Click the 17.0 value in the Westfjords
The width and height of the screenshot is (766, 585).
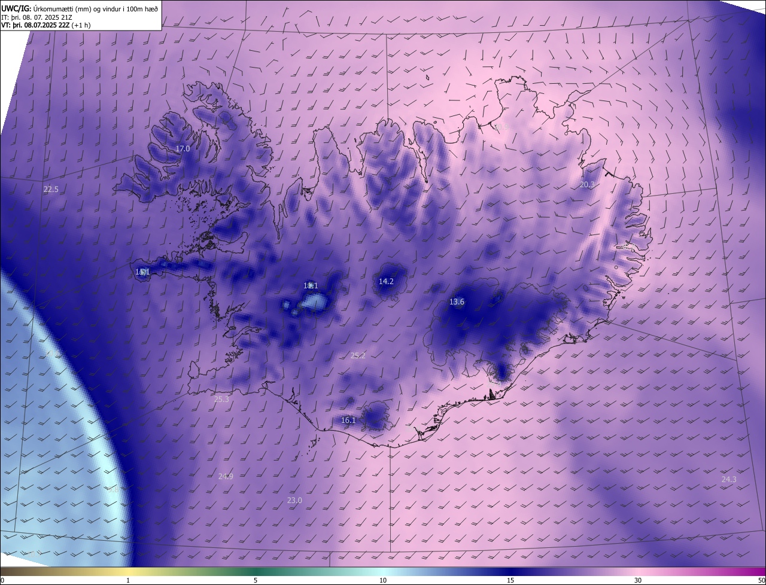click(183, 148)
